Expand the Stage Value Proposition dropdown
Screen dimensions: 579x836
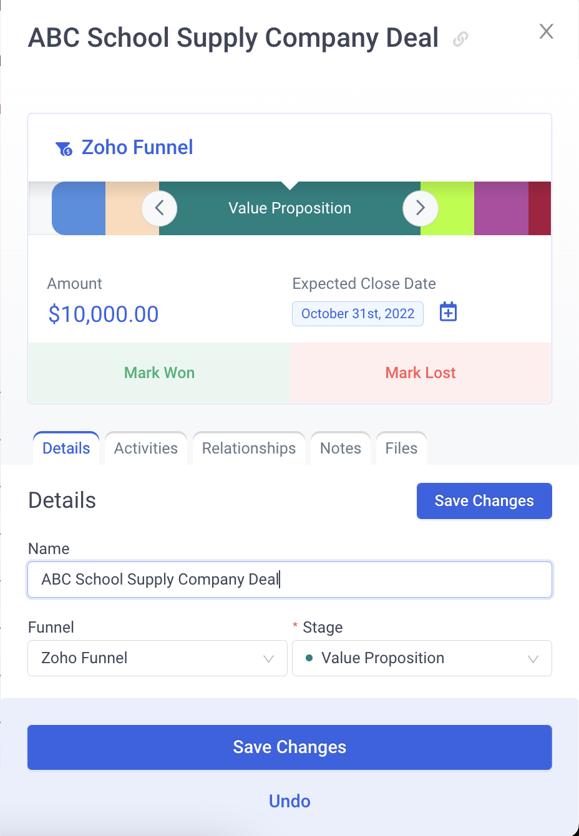coord(422,658)
